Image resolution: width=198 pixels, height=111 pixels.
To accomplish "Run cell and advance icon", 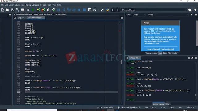I will click(x=43, y=10).
